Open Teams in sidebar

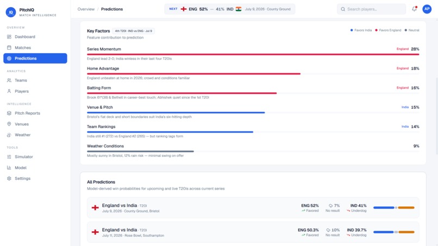coord(35,80)
